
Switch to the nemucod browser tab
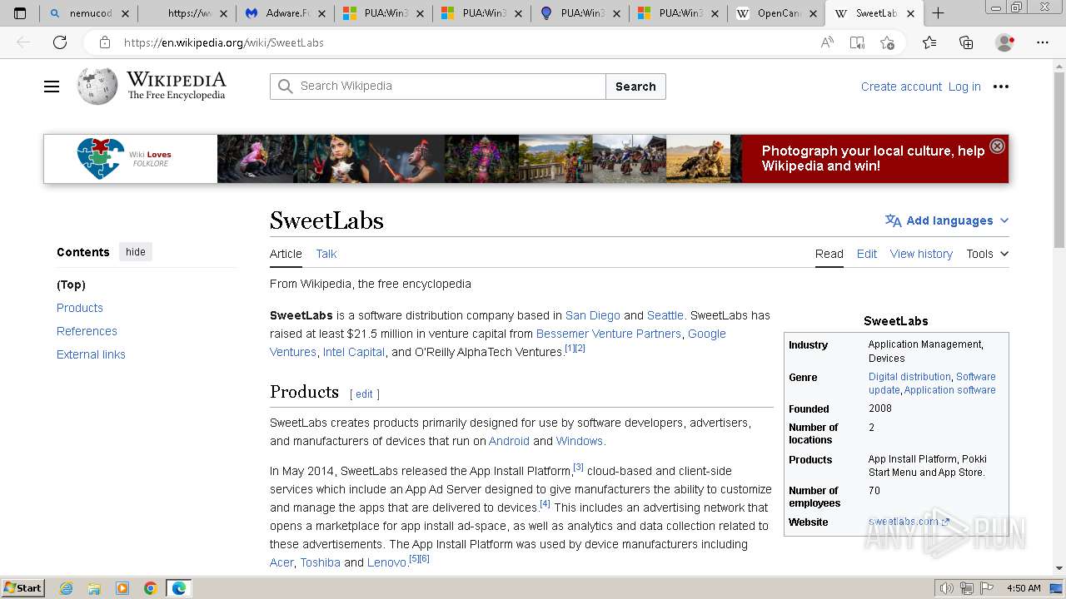click(88, 13)
